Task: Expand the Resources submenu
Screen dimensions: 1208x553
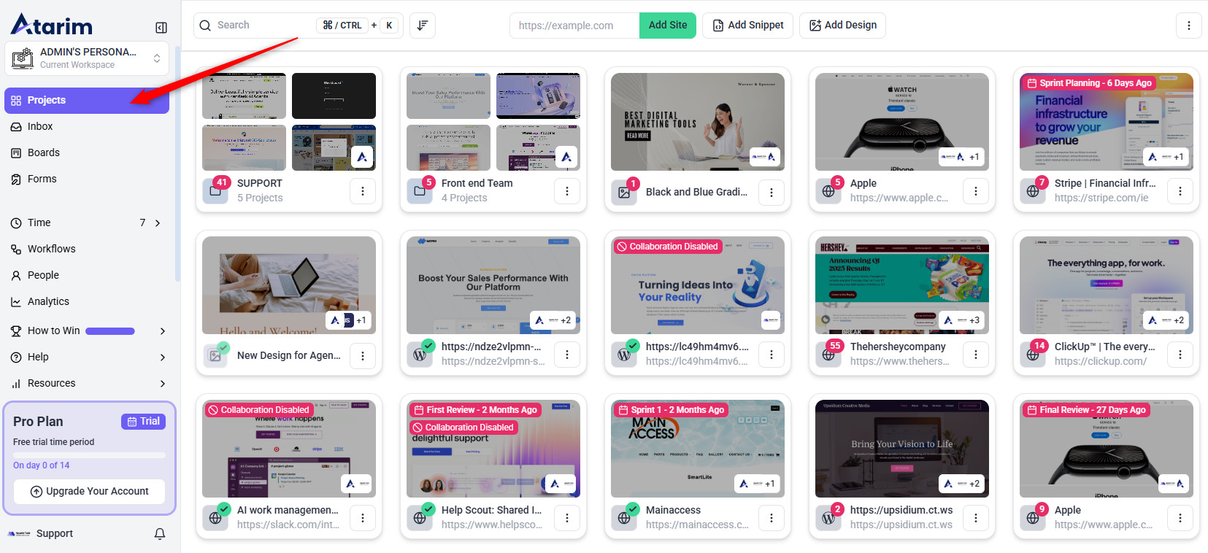Action: point(162,384)
